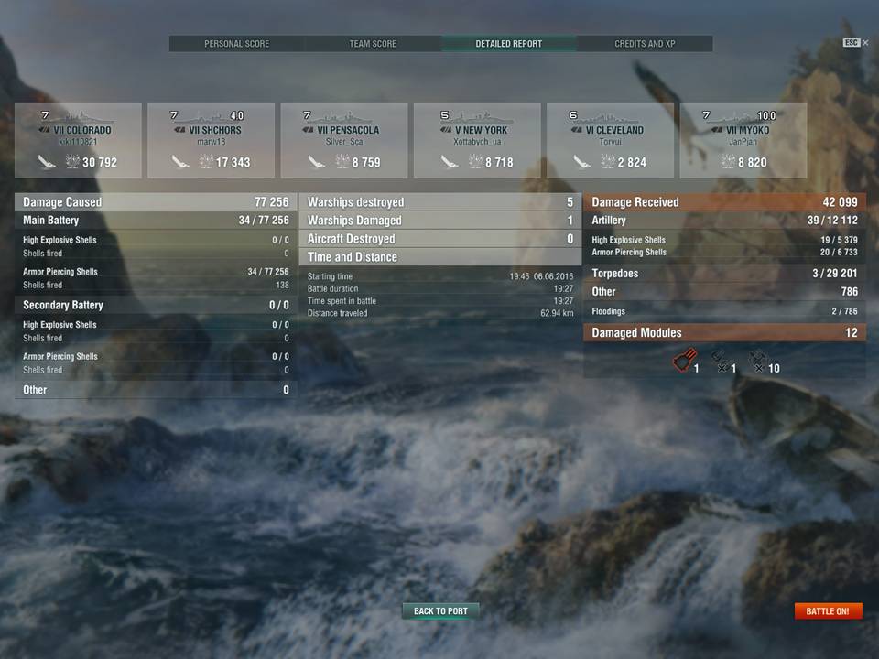Select the Detailed Report tab
This screenshot has height=659, width=879.
pyautogui.click(x=509, y=44)
